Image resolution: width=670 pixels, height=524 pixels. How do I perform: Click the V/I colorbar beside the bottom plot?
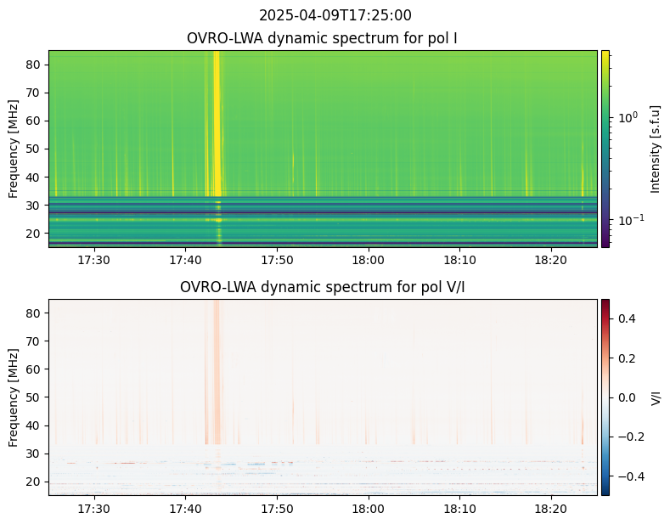tap(605, 397)
